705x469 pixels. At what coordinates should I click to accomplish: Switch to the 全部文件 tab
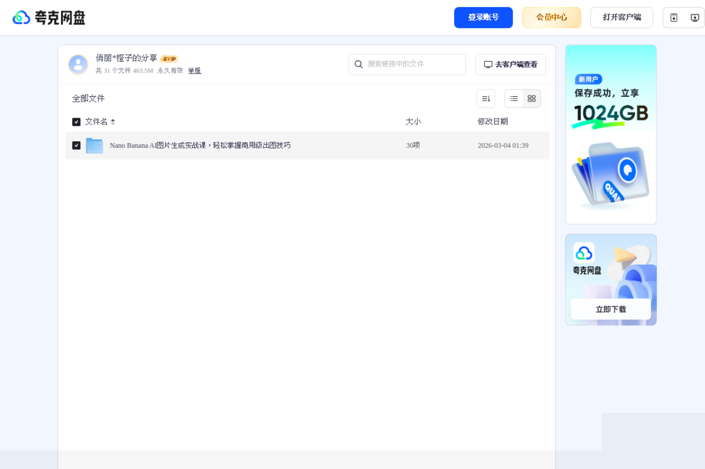point(88,98)
